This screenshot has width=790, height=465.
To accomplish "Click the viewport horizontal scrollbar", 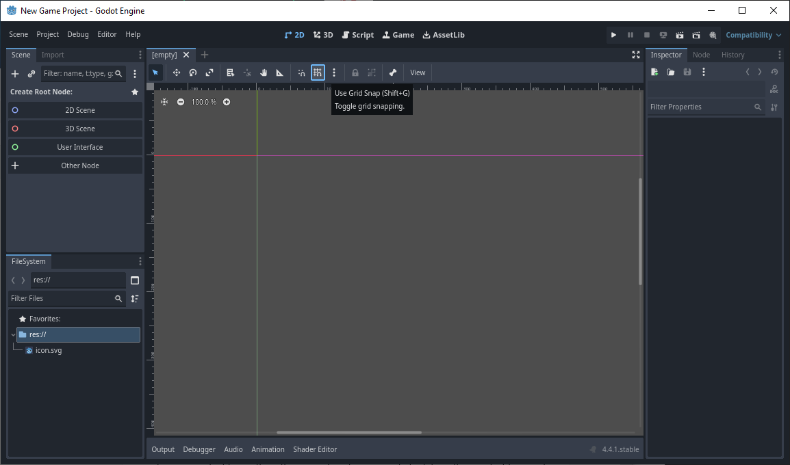I will coord(349,432).
